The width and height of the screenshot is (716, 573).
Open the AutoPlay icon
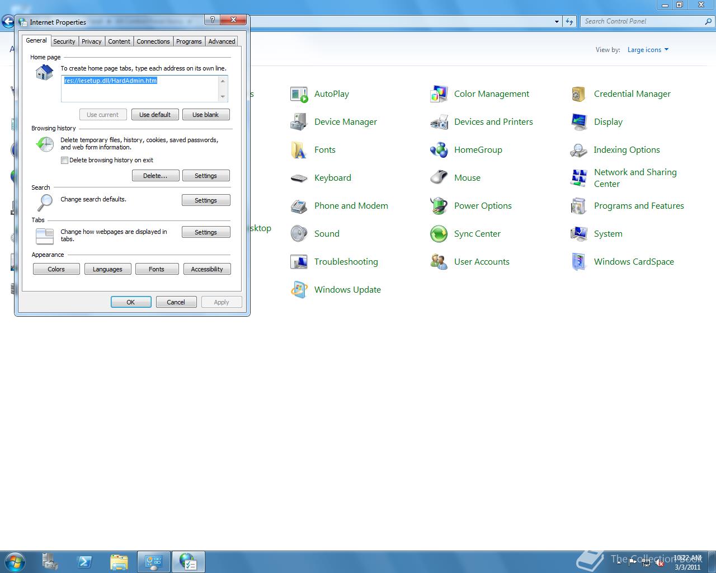point(299,94)
